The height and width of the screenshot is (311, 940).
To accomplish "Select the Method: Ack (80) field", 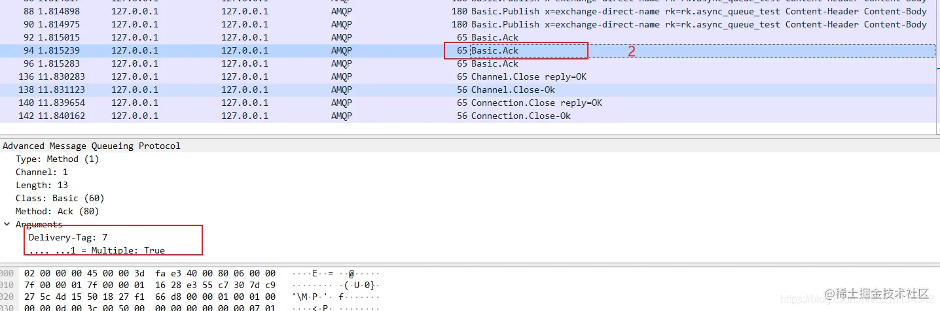I will pyautogui.click(x=58, y=211).
